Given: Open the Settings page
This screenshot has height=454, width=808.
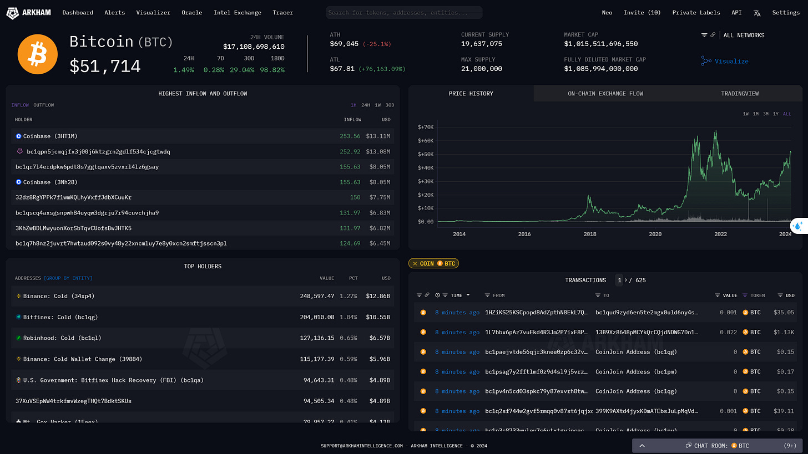Looking at the screenshot, I should [786, 12].
